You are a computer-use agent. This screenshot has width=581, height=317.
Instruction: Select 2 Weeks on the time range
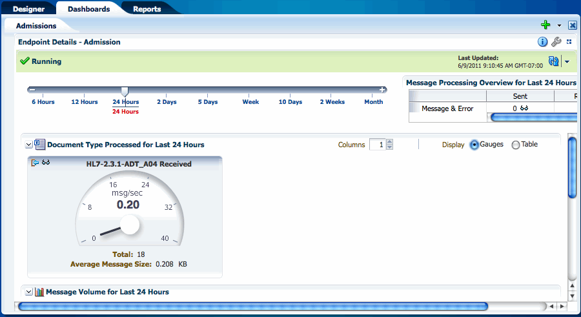(x=332, y=101)
